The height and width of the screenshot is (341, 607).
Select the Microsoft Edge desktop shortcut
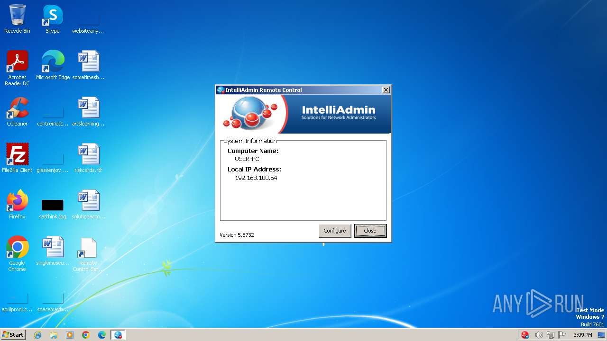point(53,65)
